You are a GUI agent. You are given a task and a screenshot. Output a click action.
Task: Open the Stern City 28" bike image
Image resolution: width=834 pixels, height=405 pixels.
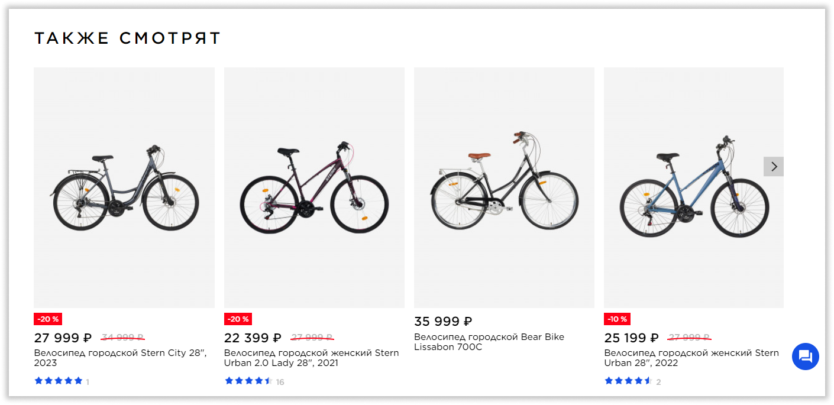tap(124, 187)
